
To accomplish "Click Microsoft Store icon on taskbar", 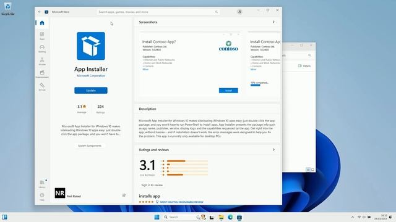I will (x=239, y=217).
